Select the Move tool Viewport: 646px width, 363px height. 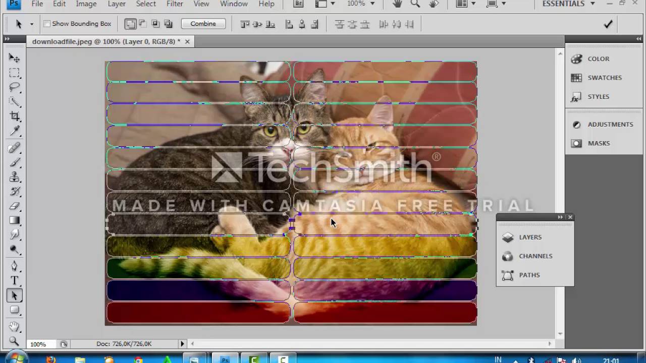[14, 58]
